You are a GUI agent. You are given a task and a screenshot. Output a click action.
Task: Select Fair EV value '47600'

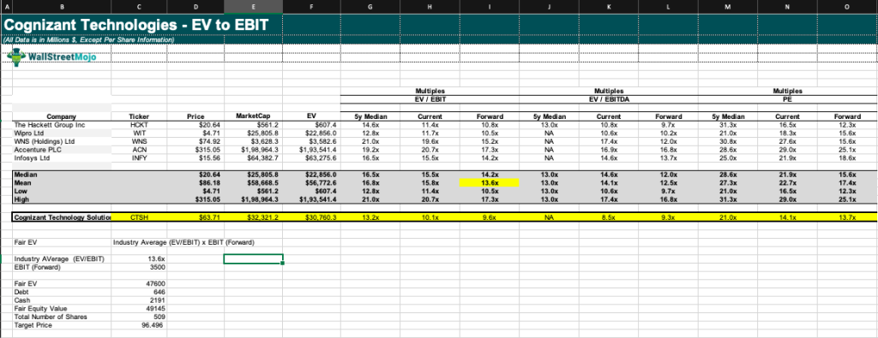pyautogui.click(x=139, y=284)
